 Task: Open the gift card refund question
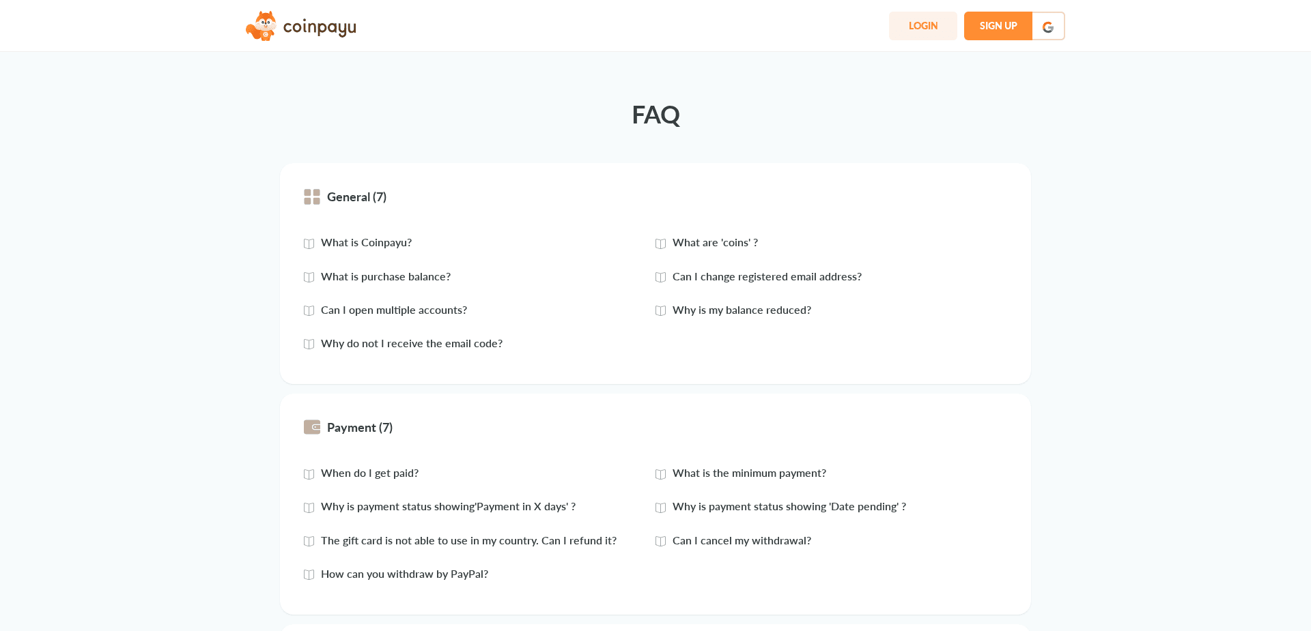tap(468, 541)
